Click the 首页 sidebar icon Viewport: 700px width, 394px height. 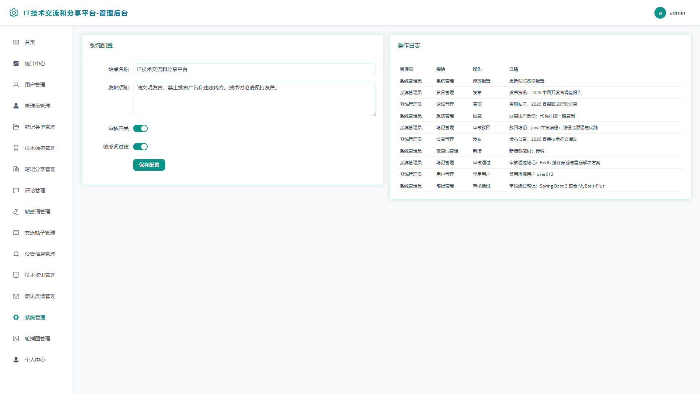click(x=16, y=42)
